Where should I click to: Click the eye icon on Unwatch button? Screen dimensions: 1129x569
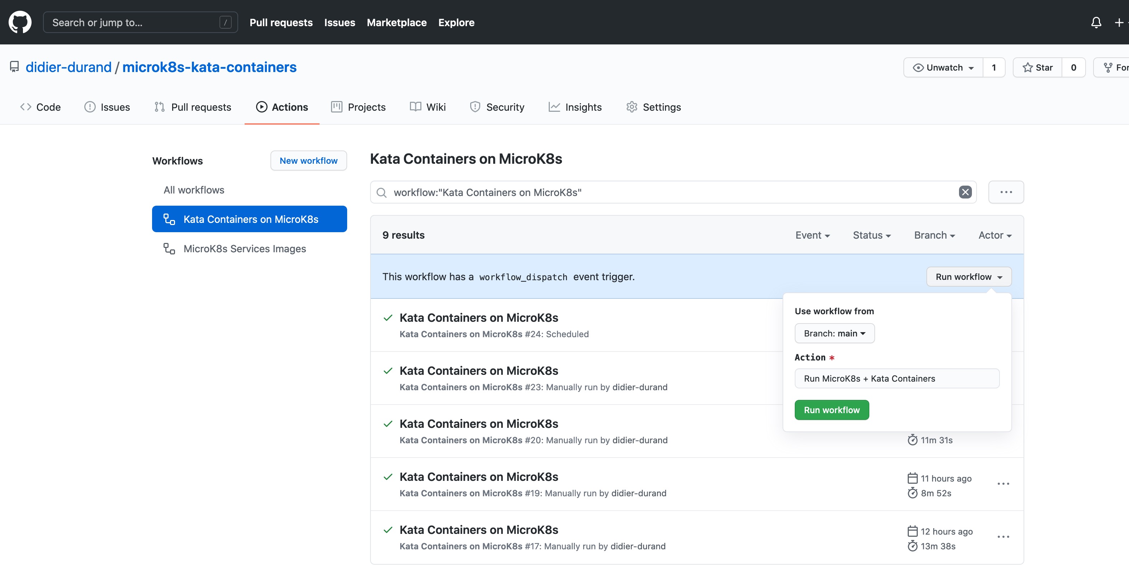(x=918, y=68)
